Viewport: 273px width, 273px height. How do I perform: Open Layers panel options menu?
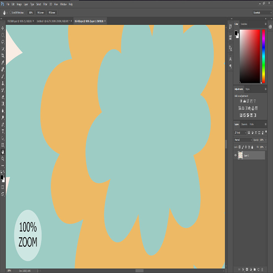click(266, 124)
